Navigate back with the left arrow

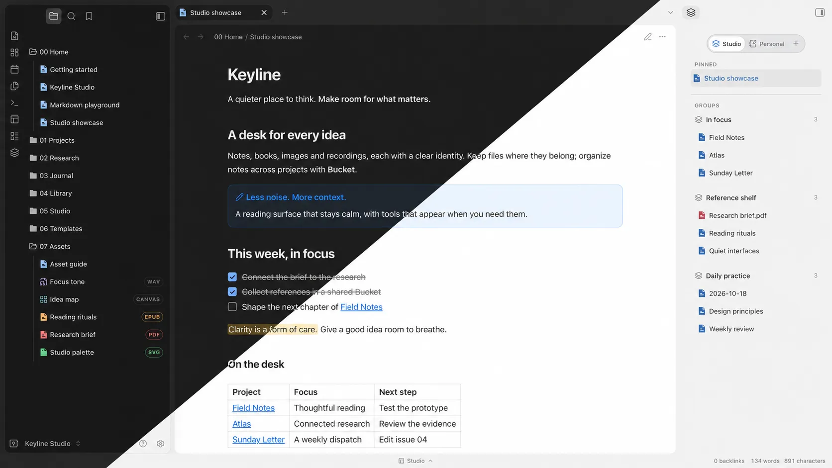tap(186, 37)
